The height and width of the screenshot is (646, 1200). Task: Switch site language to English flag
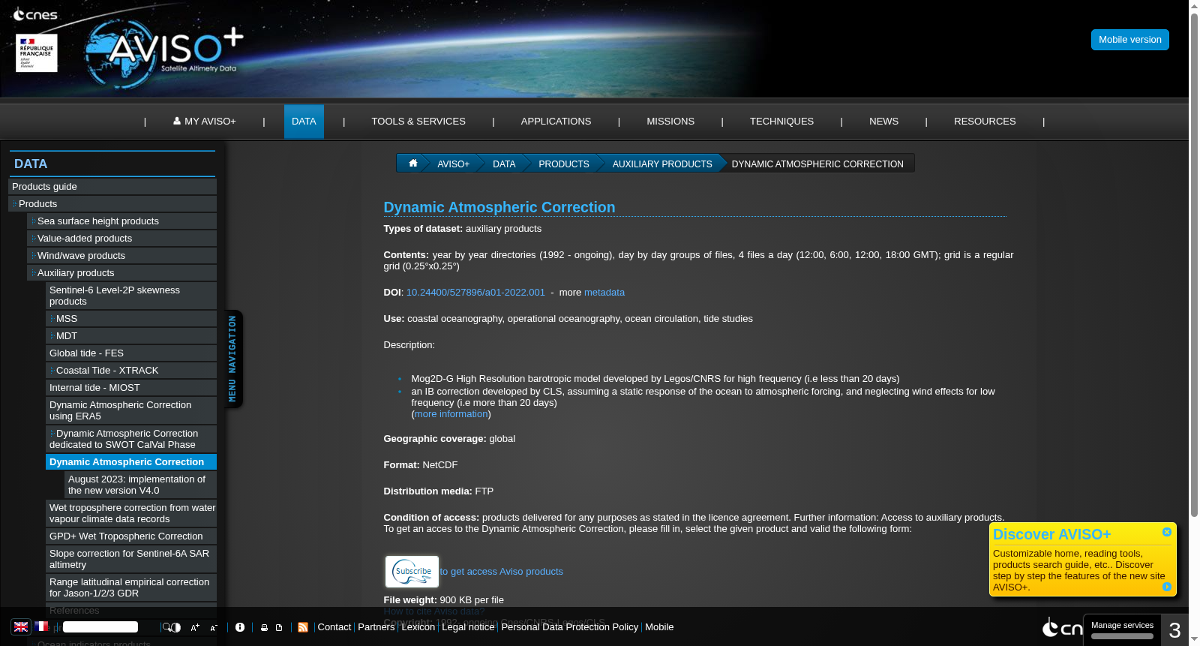(21, 626)
